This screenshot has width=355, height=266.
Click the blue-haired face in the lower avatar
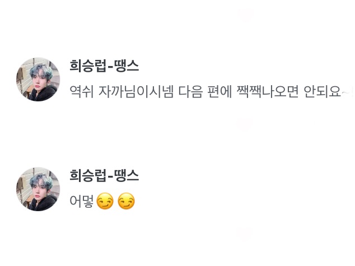40,188
